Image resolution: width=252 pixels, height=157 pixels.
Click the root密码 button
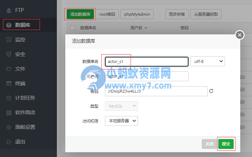pos(107,14)
